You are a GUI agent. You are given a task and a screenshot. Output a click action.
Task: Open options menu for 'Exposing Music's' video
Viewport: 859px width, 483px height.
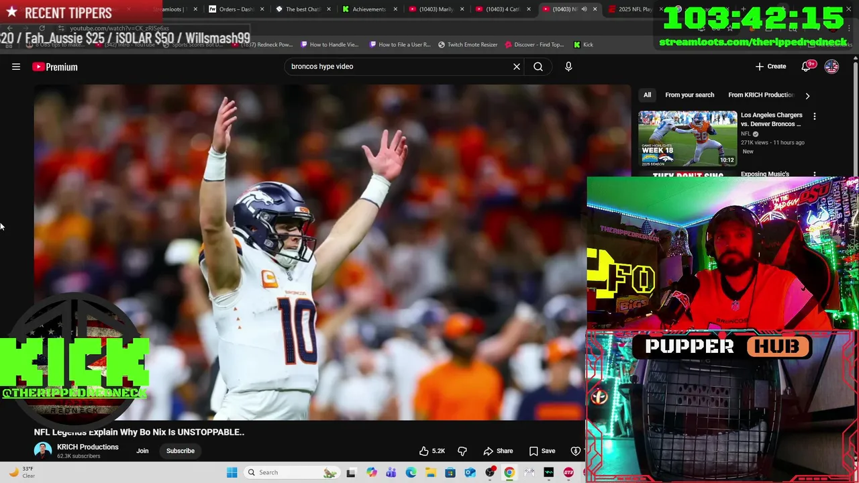[815, 174]
